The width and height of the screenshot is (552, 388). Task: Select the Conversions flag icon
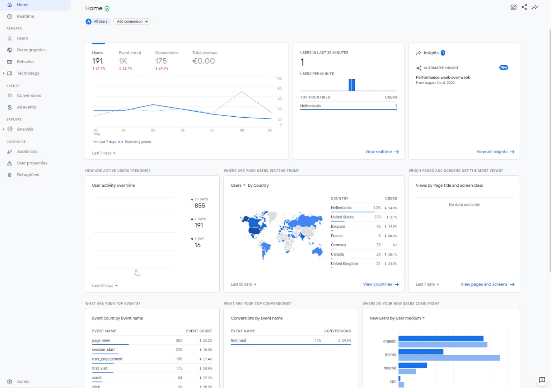click(x=10, y=96)
